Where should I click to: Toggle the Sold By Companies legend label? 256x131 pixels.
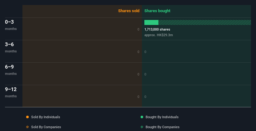pyautogui.click(x=46, y=127)
